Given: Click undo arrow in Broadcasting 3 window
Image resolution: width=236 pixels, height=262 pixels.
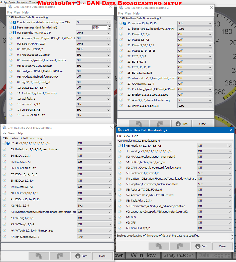Looking at the screenshot, I should coord(39,256).
